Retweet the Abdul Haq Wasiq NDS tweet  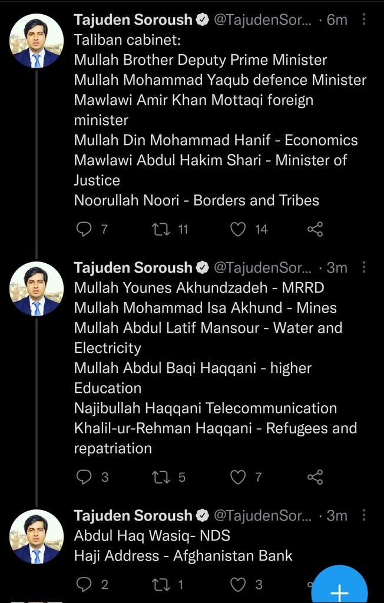point(161,584)
